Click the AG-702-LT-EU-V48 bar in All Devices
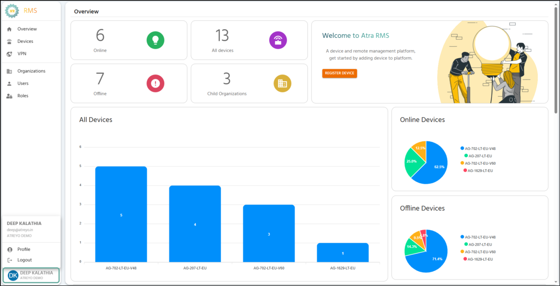 click(121, 214)
